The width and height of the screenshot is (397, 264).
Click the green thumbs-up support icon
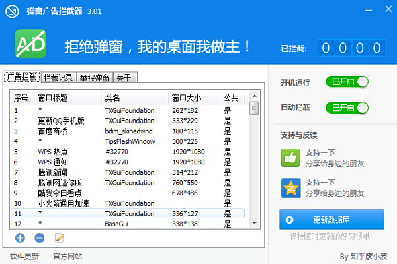coord(291,157)
